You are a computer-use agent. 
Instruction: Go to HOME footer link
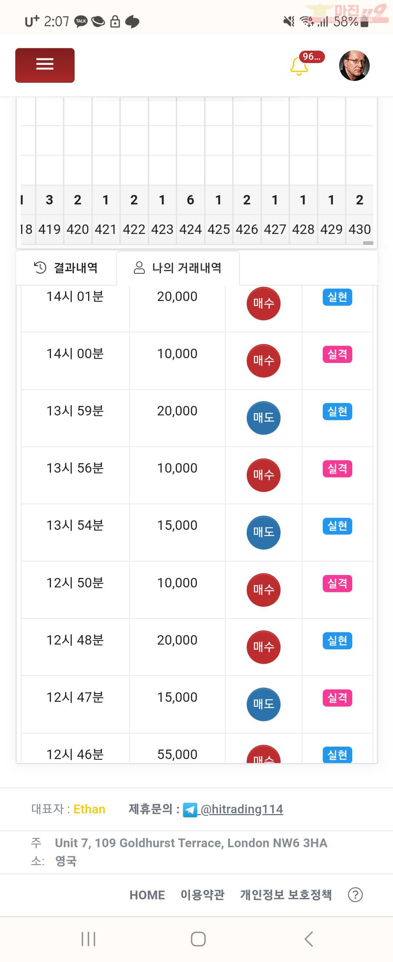pos(147,895)
